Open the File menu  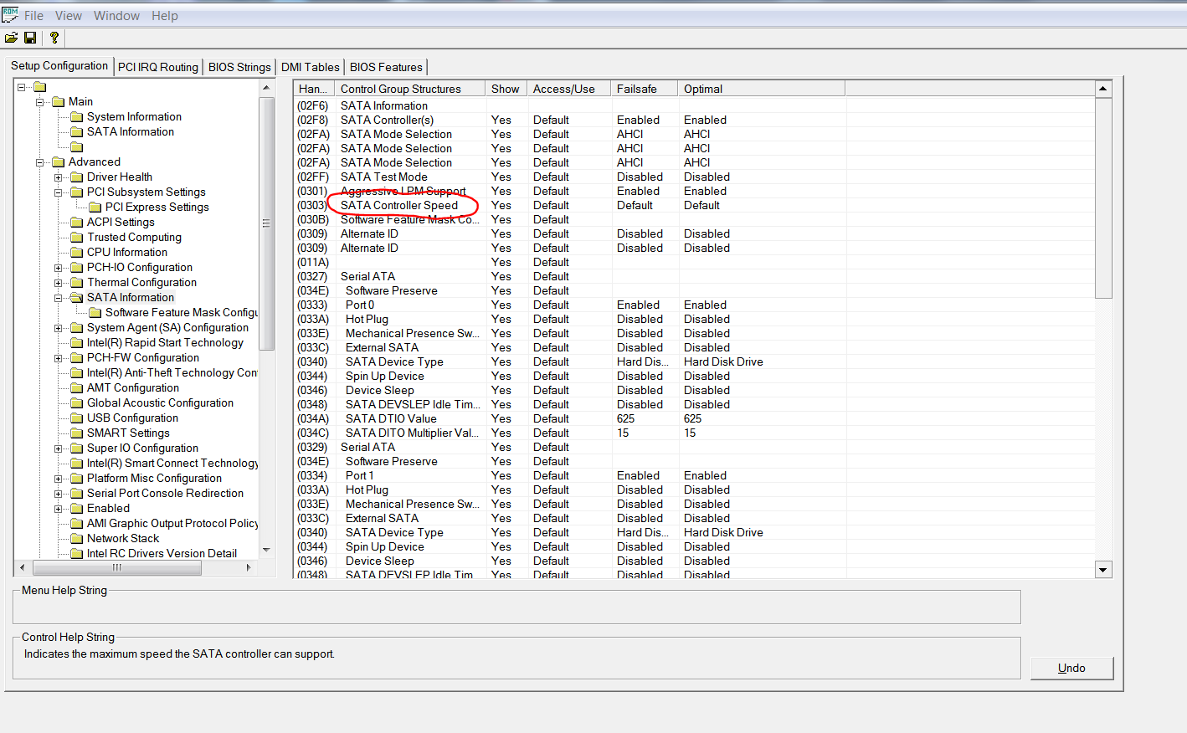point(34,16)
